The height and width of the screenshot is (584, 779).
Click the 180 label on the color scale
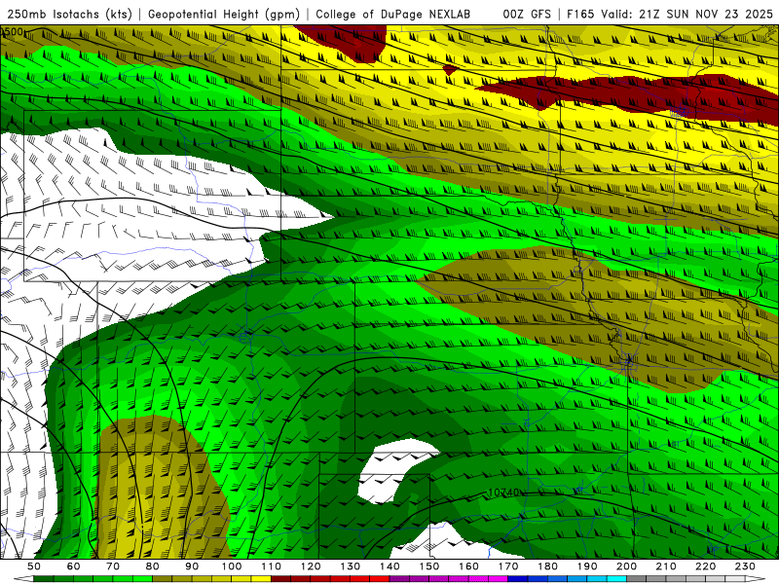[547, 566]
